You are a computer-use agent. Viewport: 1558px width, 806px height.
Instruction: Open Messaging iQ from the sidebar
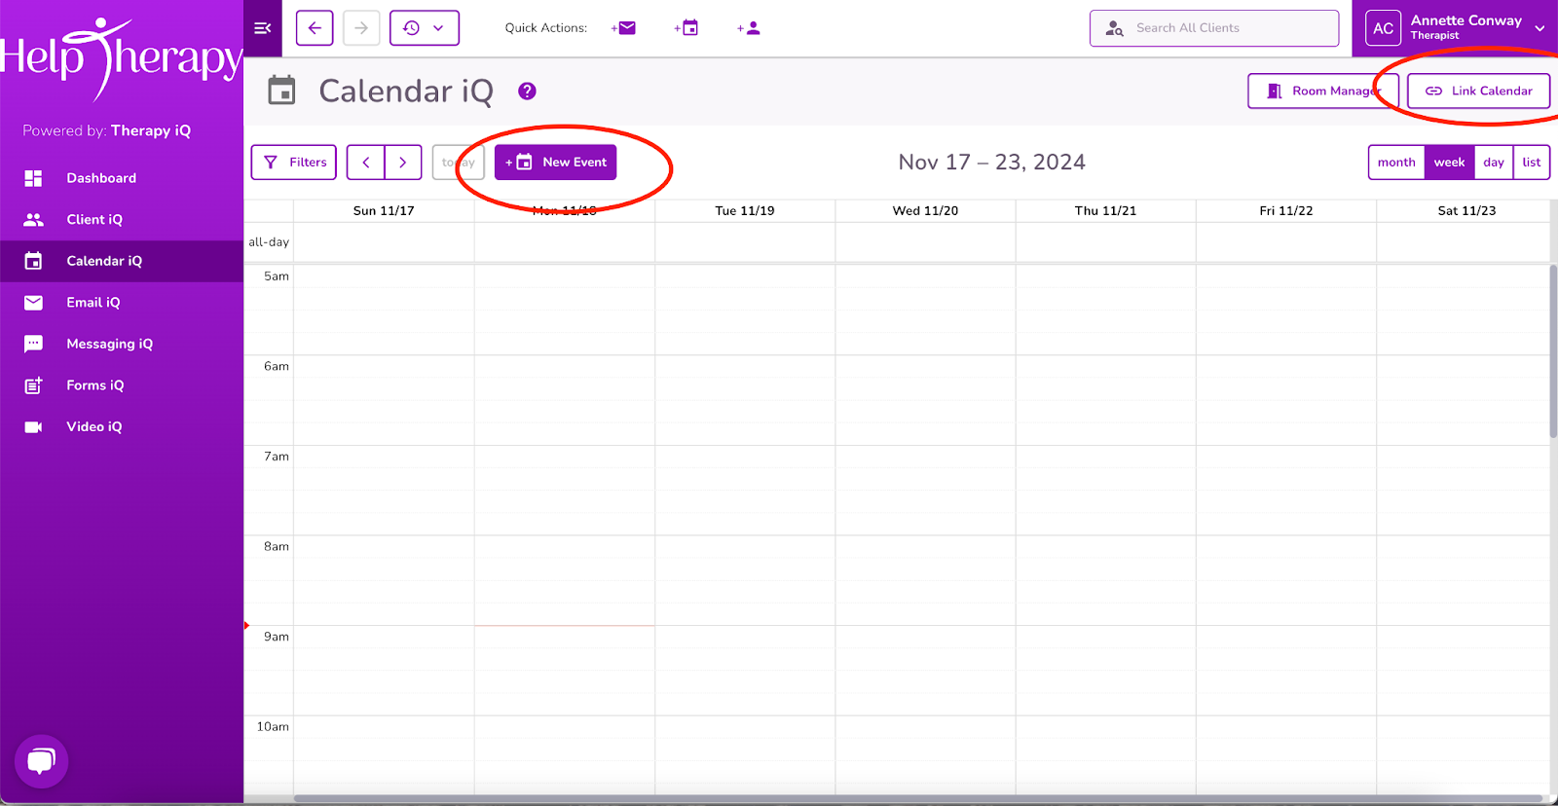[x=122, y=344]
